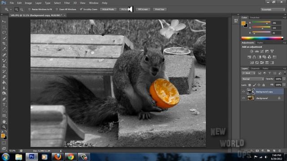Image resolution: width=287 pixels, height=161 pixels.
Task: Enable Zoom All Windows checkbox
Action: click(57, 9)
